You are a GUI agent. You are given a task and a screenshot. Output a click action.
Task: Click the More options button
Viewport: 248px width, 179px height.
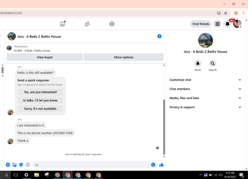124,57
